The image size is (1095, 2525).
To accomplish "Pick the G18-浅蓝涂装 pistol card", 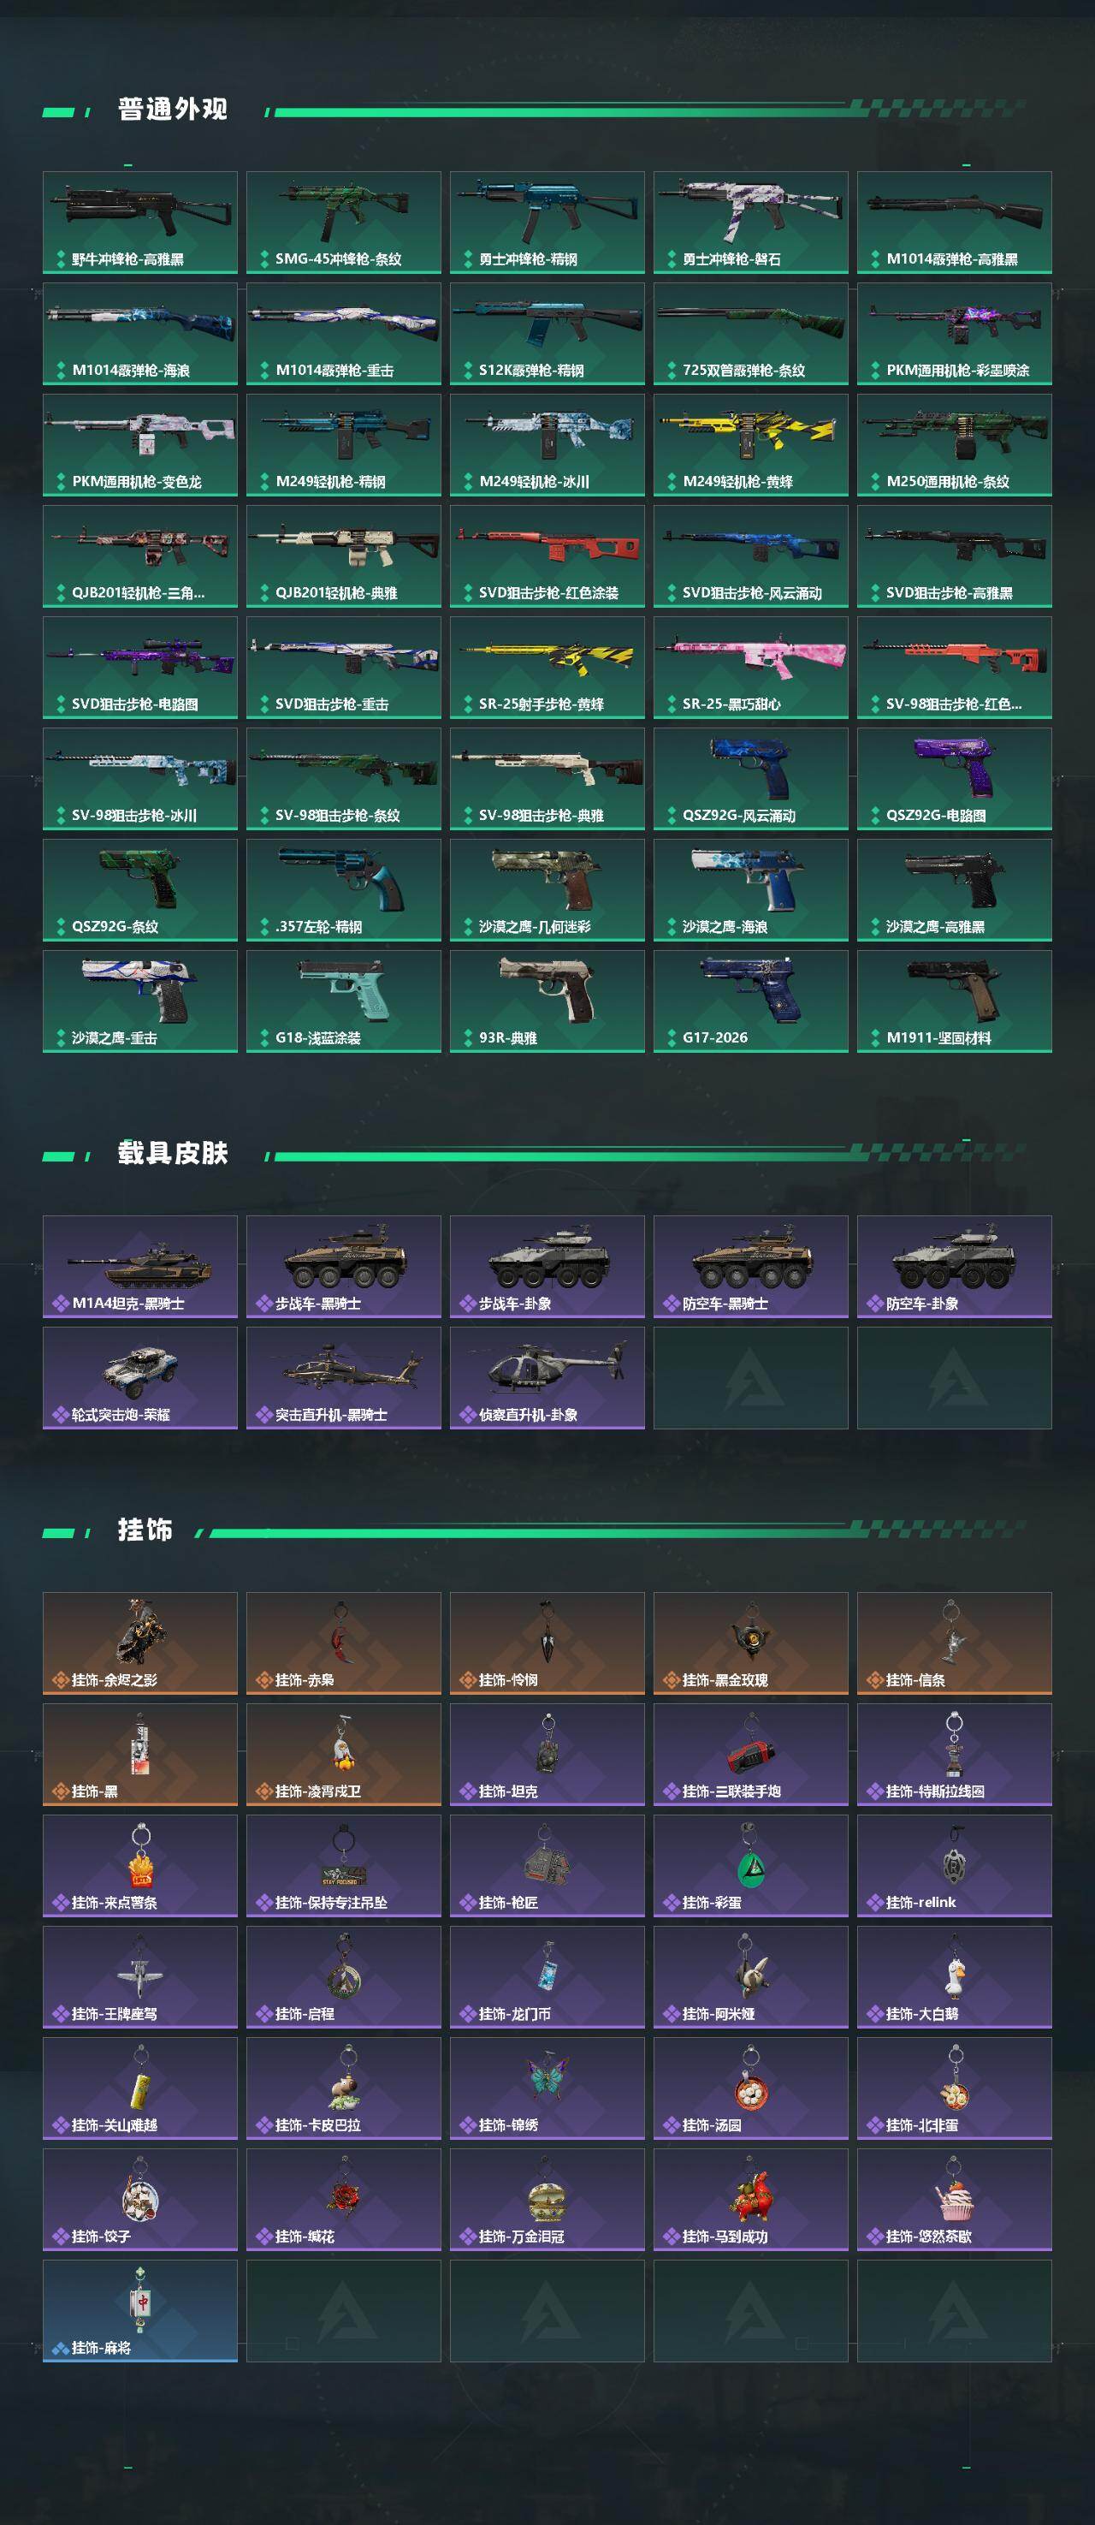I will 344,1001.
